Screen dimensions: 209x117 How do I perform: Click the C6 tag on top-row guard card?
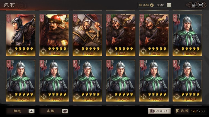click(x=175, y=18)
